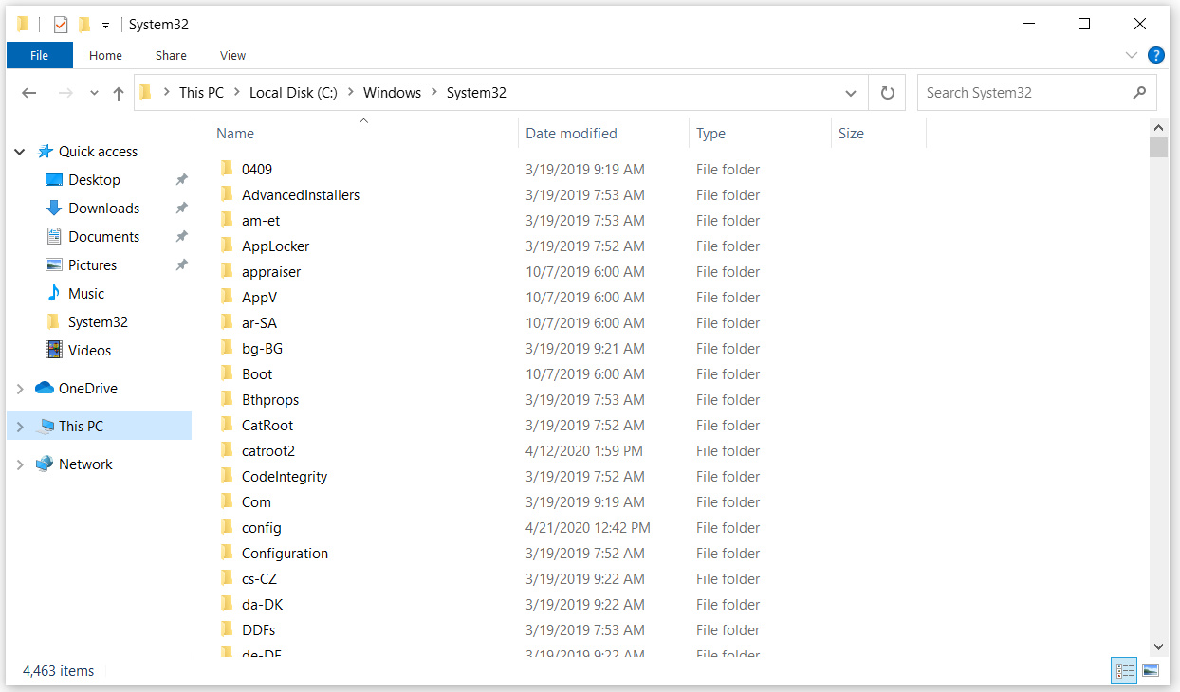Viewport: 1180px width, 692px height.
Task: Open the Customize Quick Access Toolbar dropdown
Action: click(104, 23)
